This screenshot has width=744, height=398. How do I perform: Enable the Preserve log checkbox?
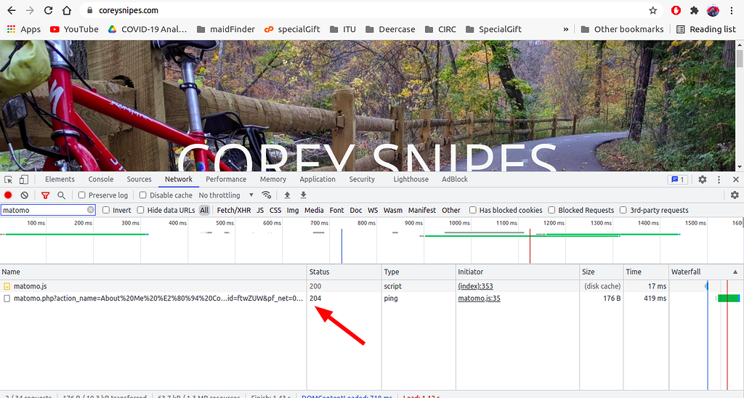tap(82, 195)
